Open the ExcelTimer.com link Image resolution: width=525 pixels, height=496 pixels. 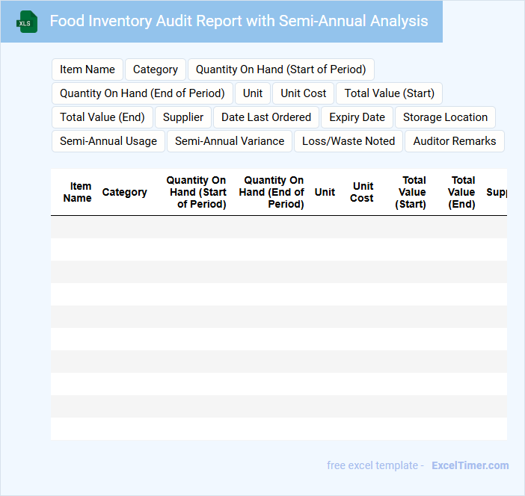point(470,465)
